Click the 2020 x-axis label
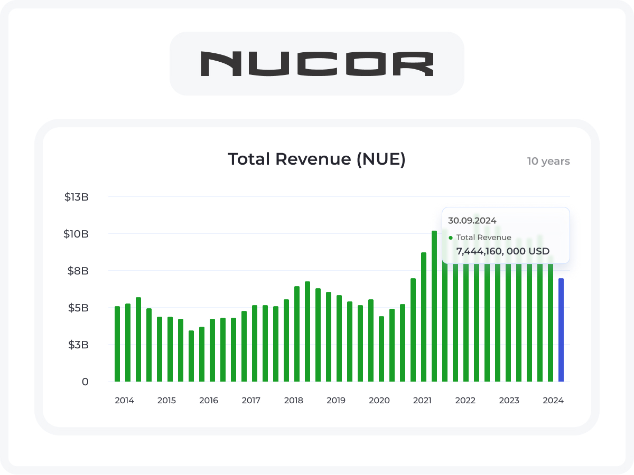This screenshot has height=475, width=634. tap(379, 401)
